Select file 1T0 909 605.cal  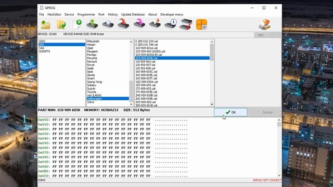172,88
